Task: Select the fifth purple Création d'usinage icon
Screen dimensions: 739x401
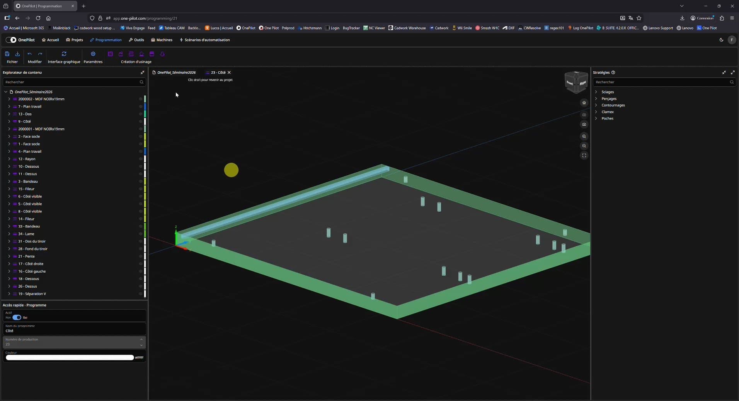Action: pos(152,54)
